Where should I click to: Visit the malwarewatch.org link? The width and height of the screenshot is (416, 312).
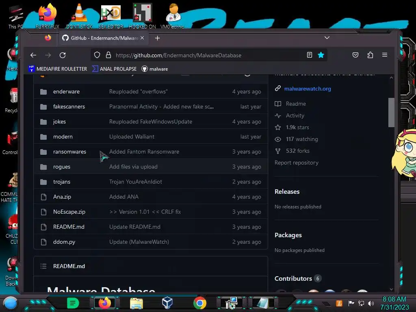click(308, 89)
